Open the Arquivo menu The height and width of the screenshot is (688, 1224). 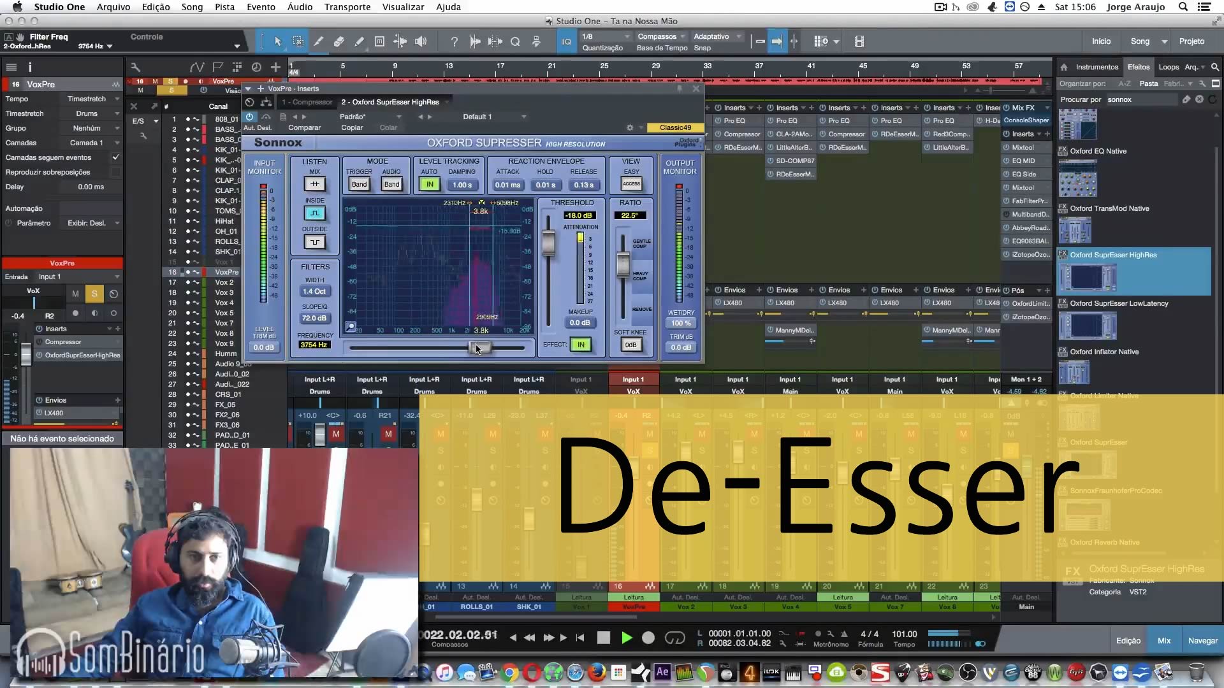coord(113,7)
